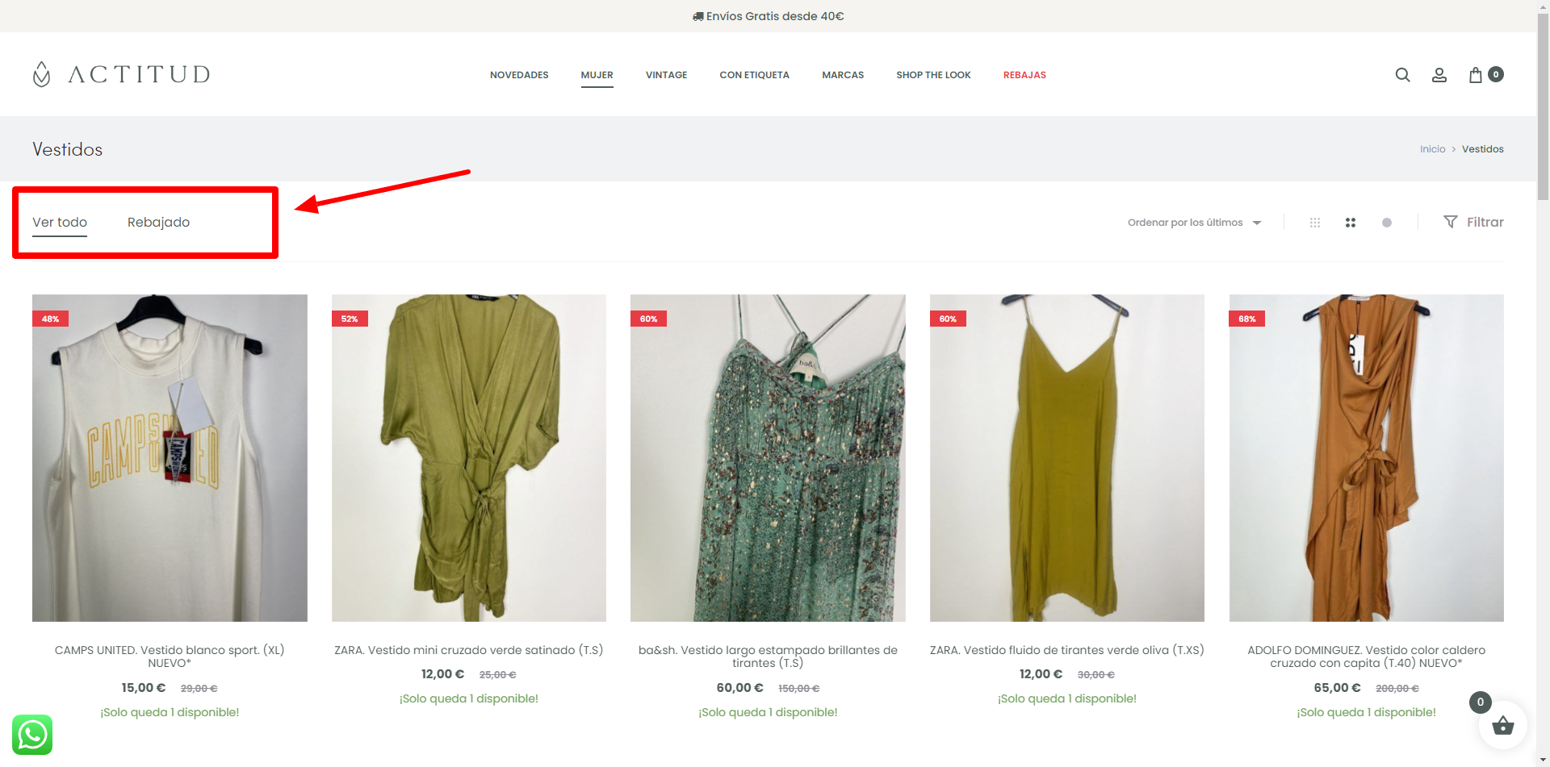Open the CON ETIQUETA menu

coord(755,75)
